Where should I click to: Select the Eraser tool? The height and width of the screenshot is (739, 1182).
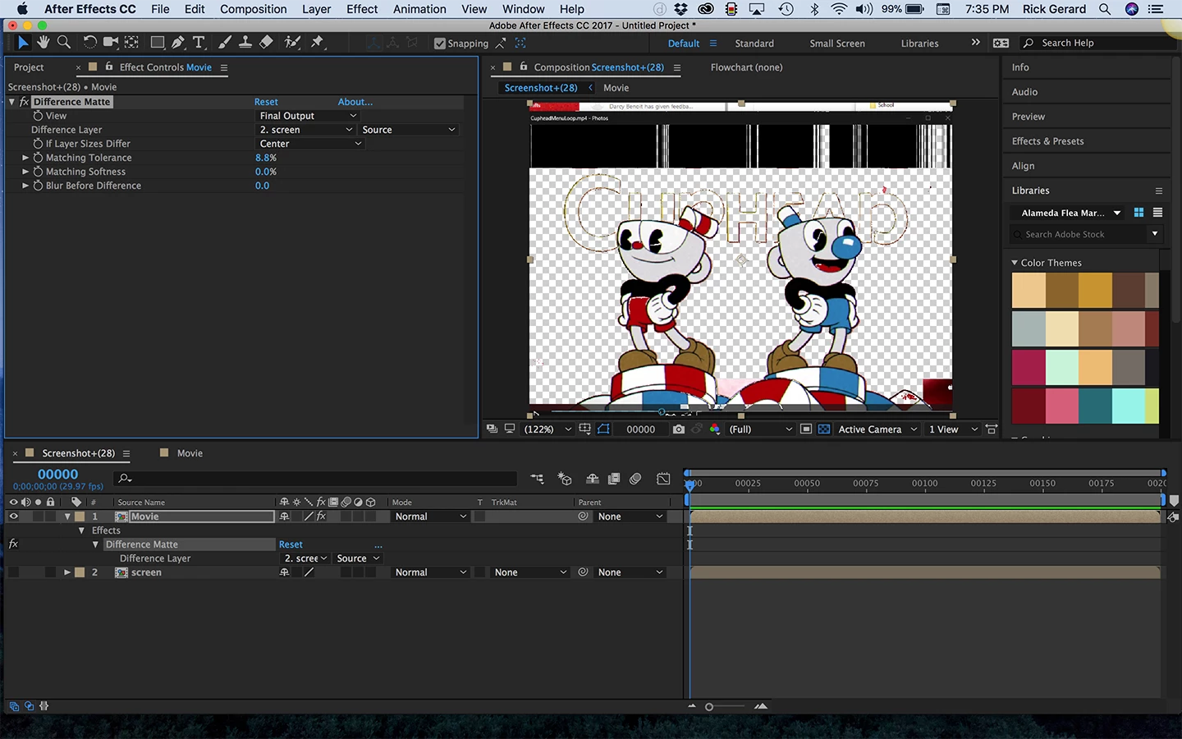[266, 43]
